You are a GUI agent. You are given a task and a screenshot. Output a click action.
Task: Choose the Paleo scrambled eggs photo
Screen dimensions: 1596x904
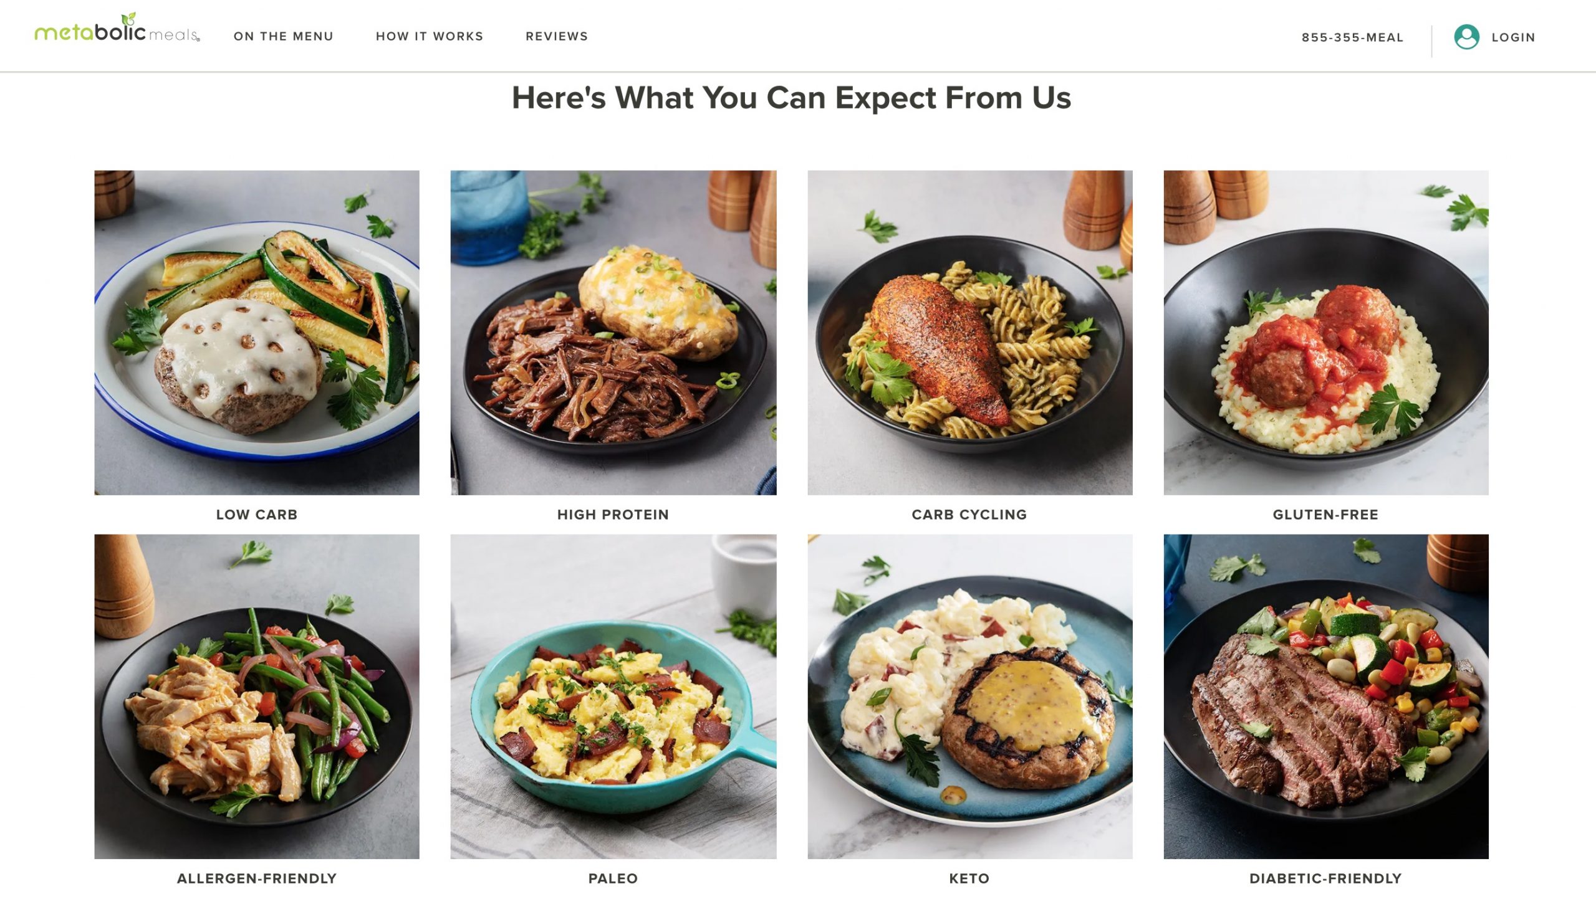tap(613, 697)
